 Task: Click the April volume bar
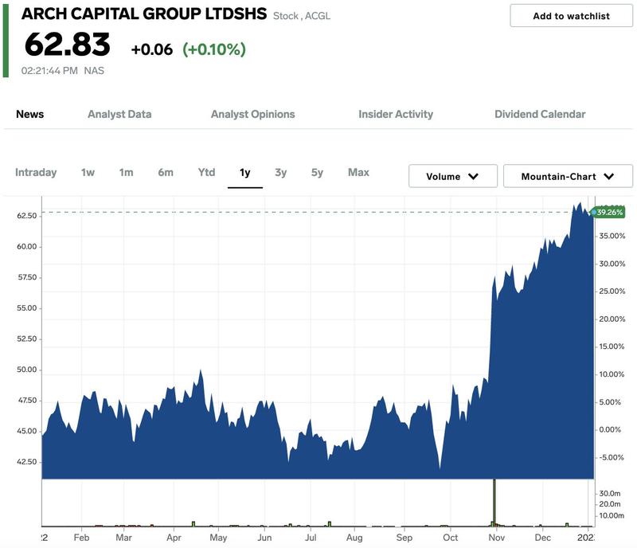(x=193, y=523)
